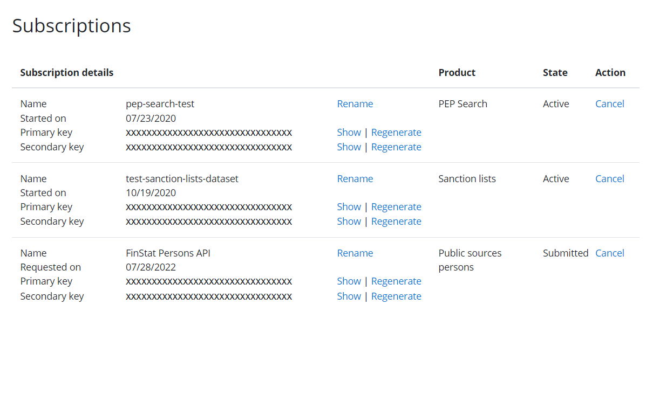
Task: Click the Subscriptions page heading
Action: pyautogui.click(x=71, y=26)
